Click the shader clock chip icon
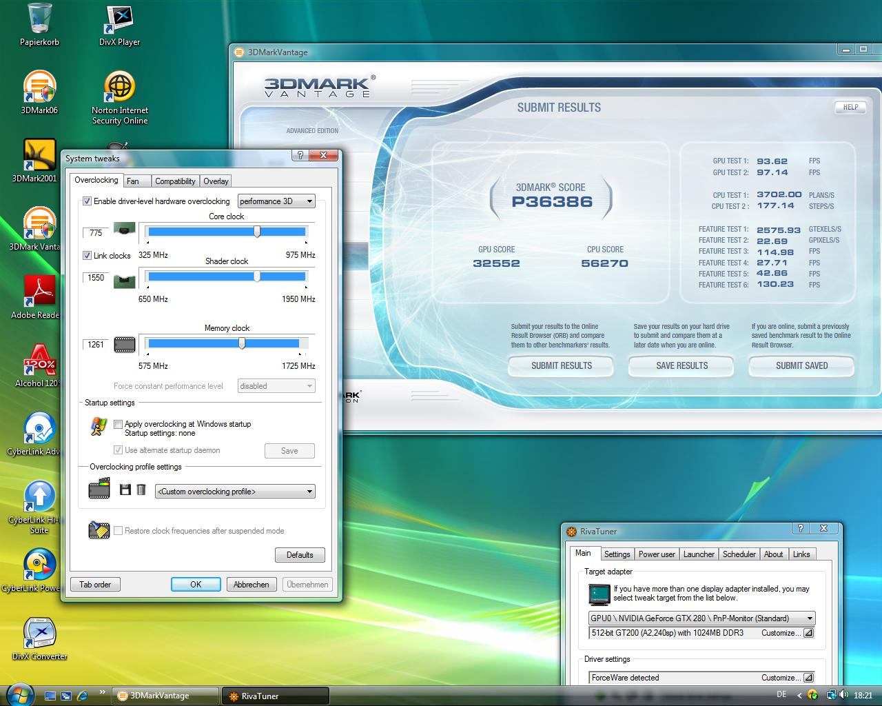Screen dimensions: 882x706 (x=124, y=281)
